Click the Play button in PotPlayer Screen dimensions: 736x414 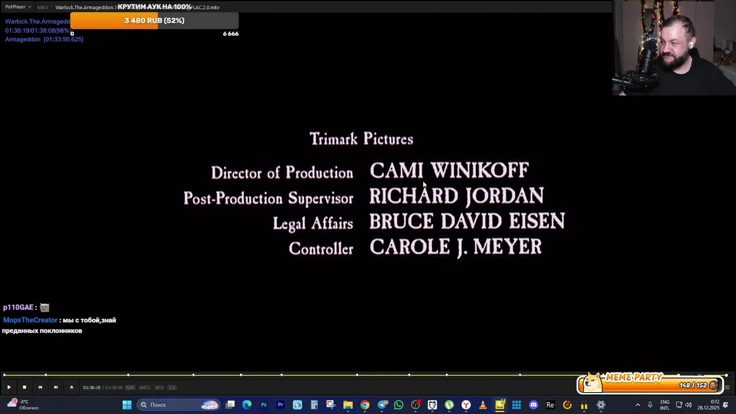tap(9, 388)
